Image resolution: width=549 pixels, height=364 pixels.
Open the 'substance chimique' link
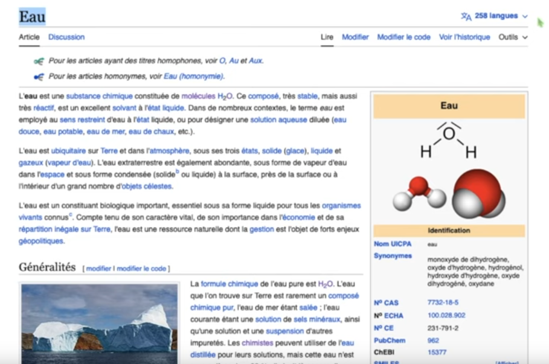[x=99, y=96]
